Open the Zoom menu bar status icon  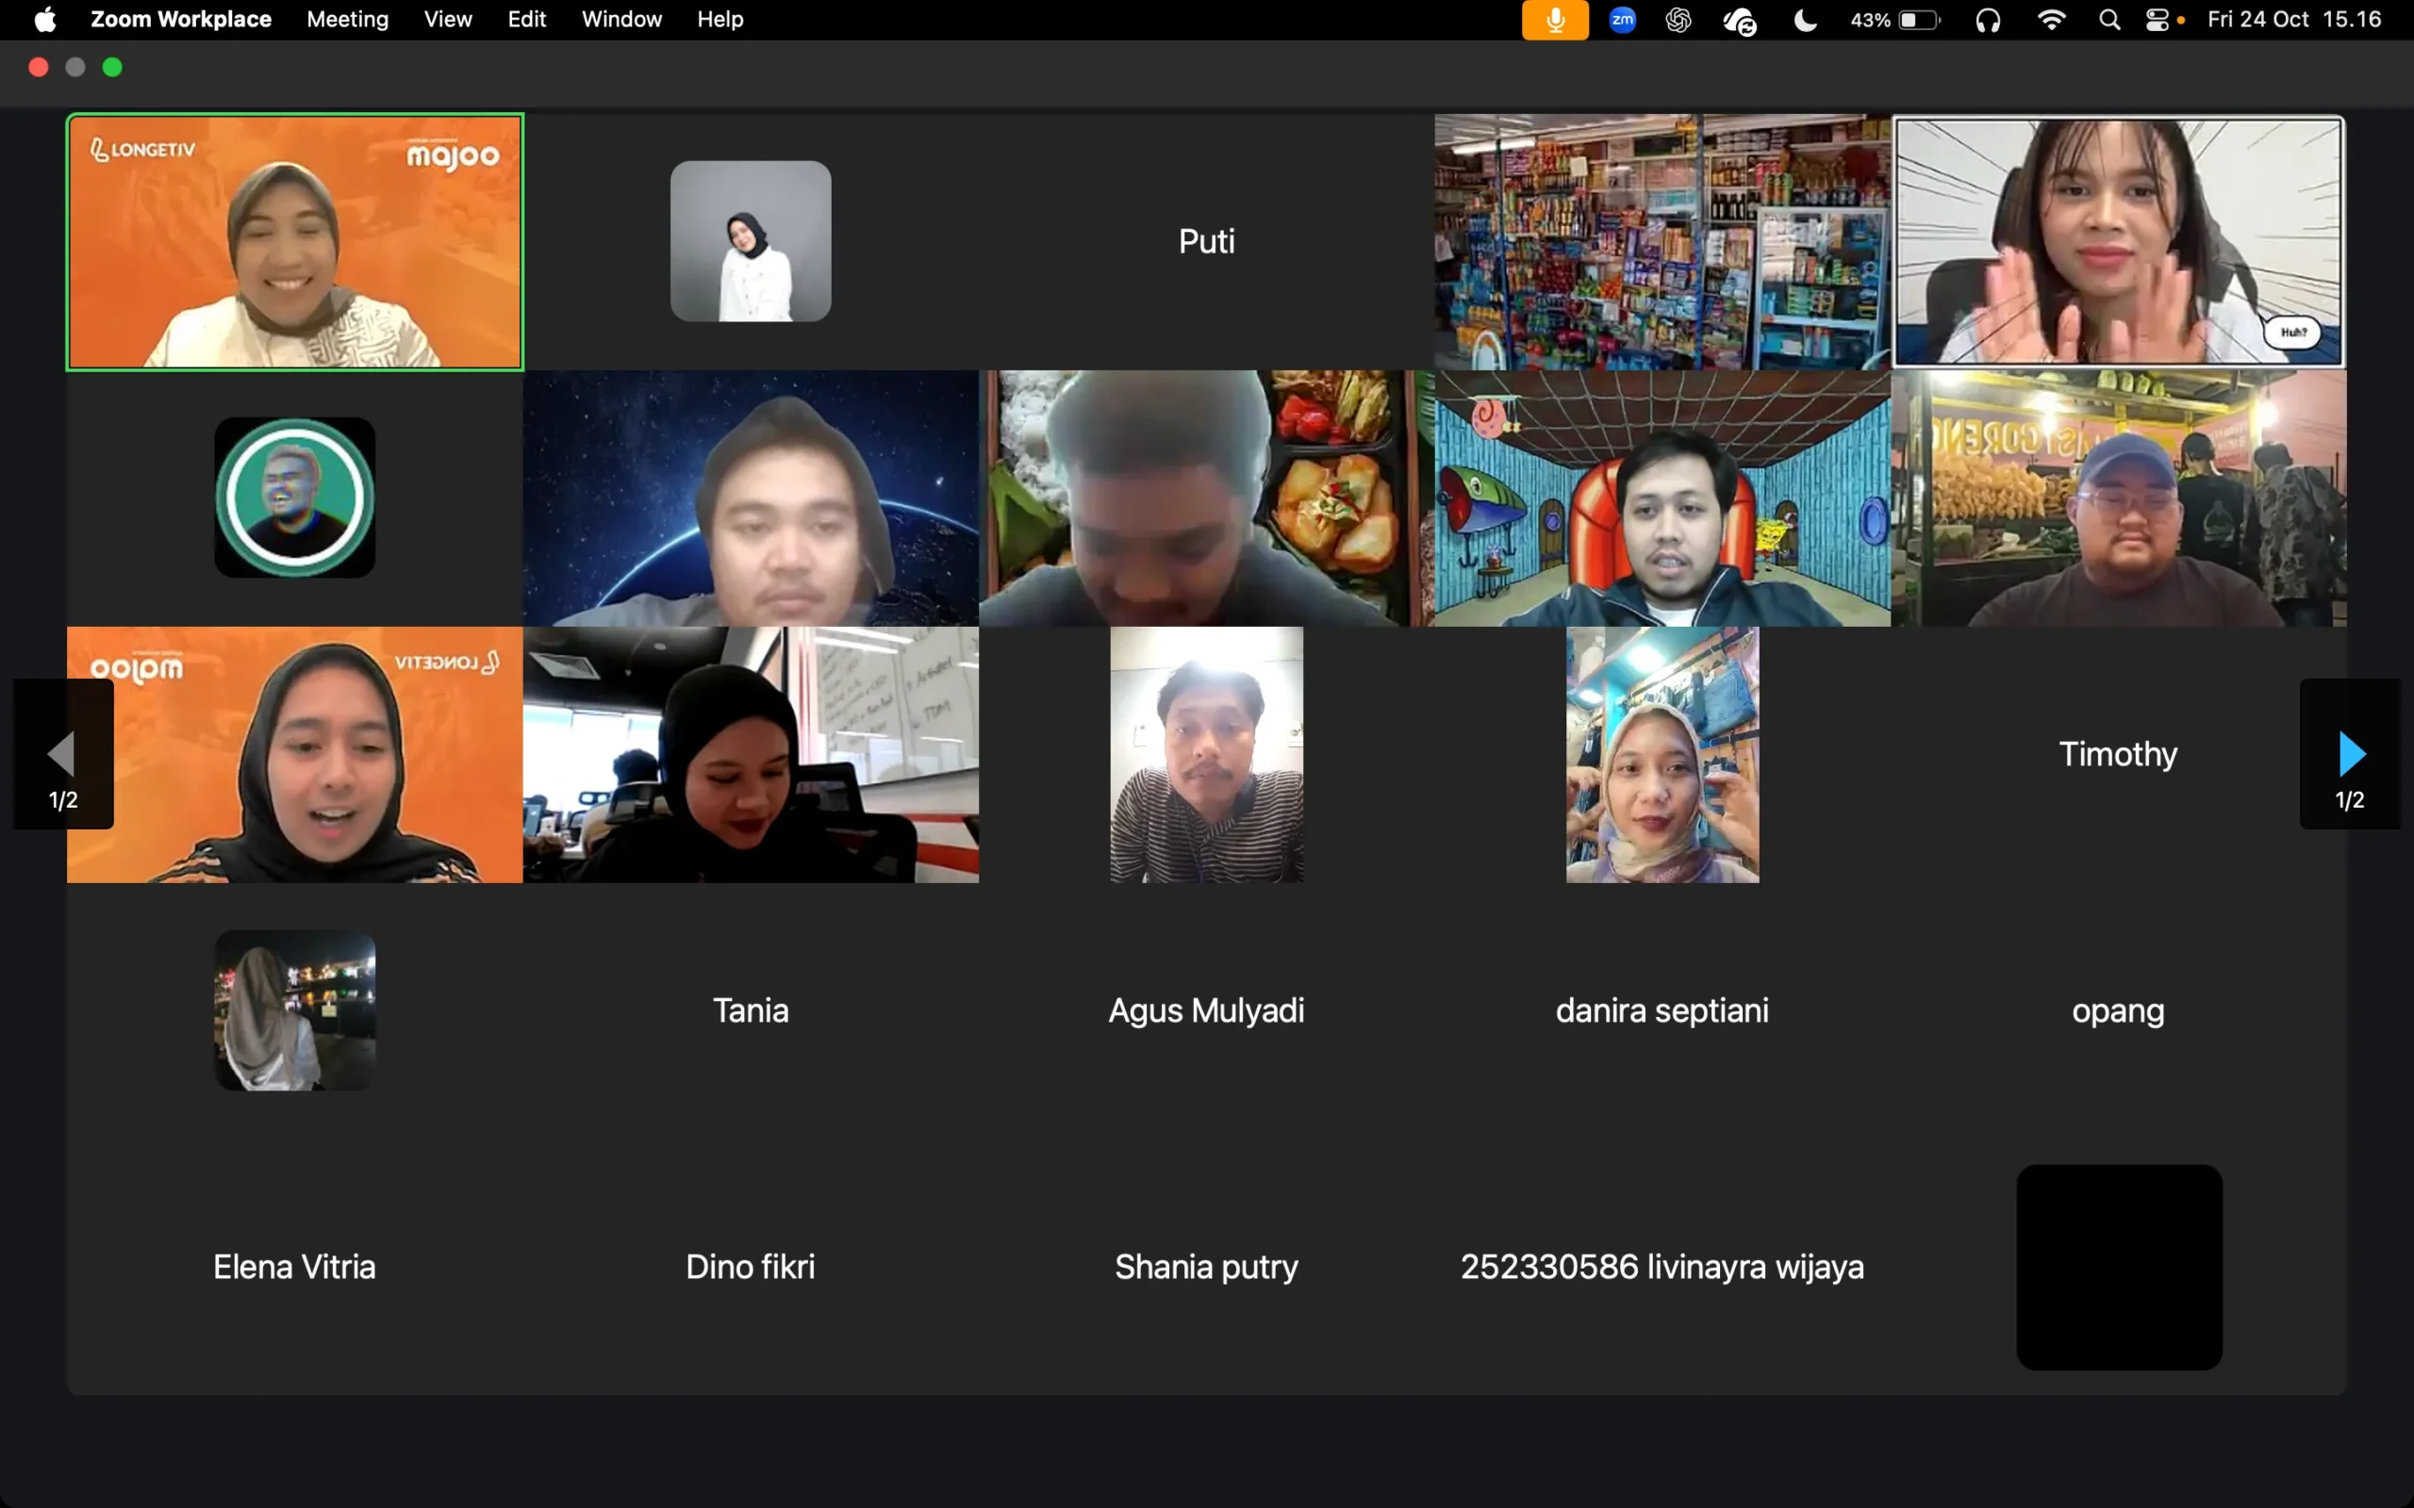click(1622, 20)
